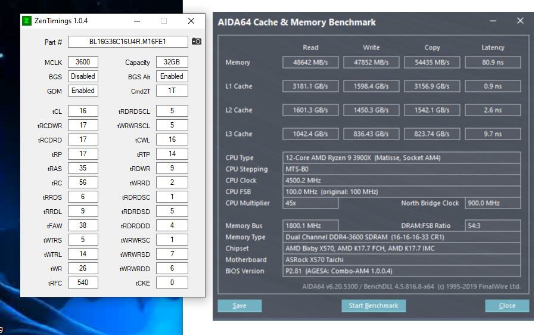The width and height of the screenshot is (560, 335).
Task: Click Start Benchmark button
Action: click(x=373, y=306)
